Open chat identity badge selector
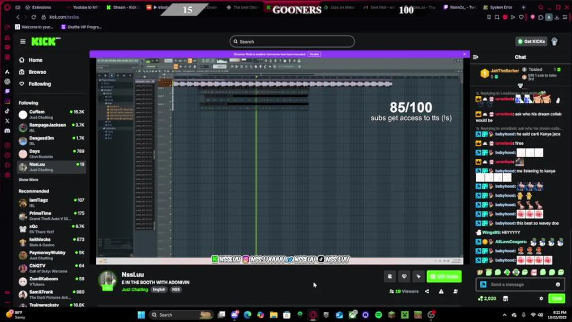Image resolution: width=572 pixels, height=322 pixels. (x=483, y=284)
